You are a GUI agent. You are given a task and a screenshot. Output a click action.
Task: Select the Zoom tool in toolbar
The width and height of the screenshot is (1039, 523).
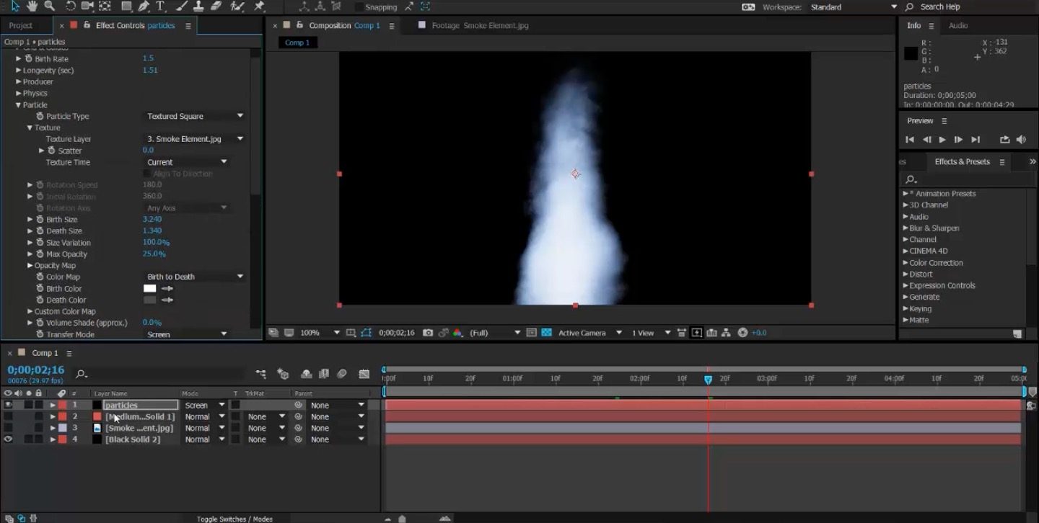(x=50, y=6)
